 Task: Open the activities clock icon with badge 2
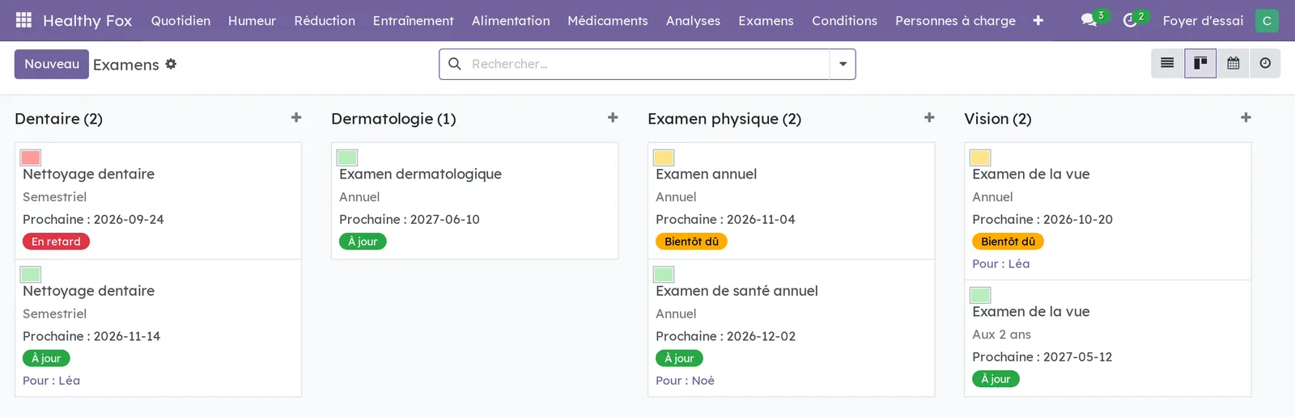1131,20
